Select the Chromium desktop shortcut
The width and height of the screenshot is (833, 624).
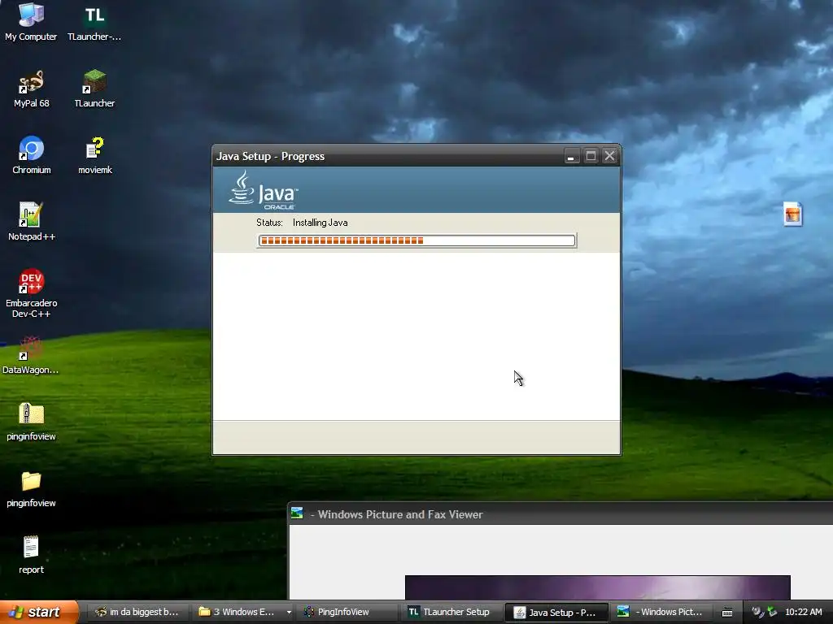(x=31, y=155)
